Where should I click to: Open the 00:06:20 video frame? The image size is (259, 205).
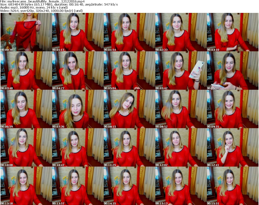tap(233, 71)
